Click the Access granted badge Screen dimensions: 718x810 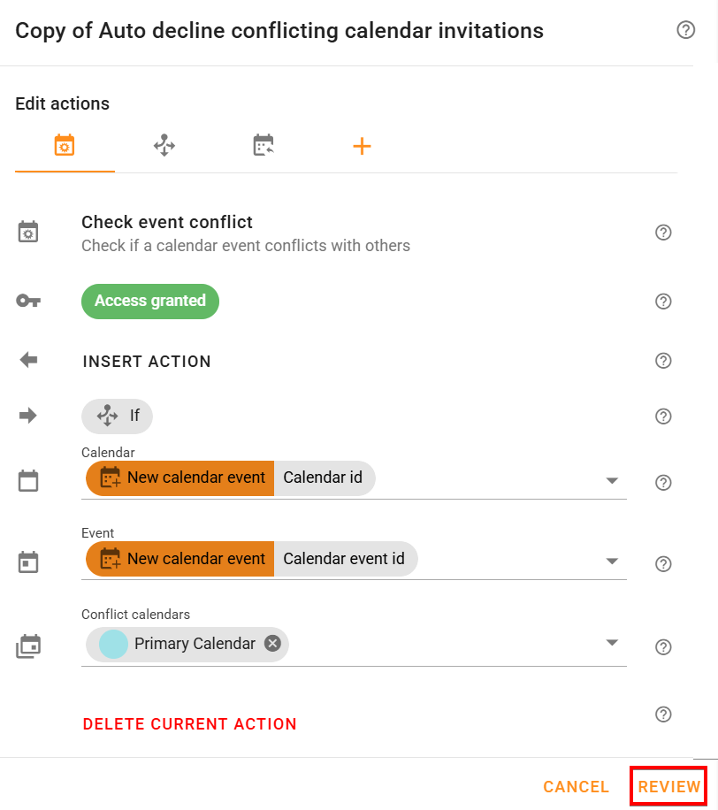[149, 302]
